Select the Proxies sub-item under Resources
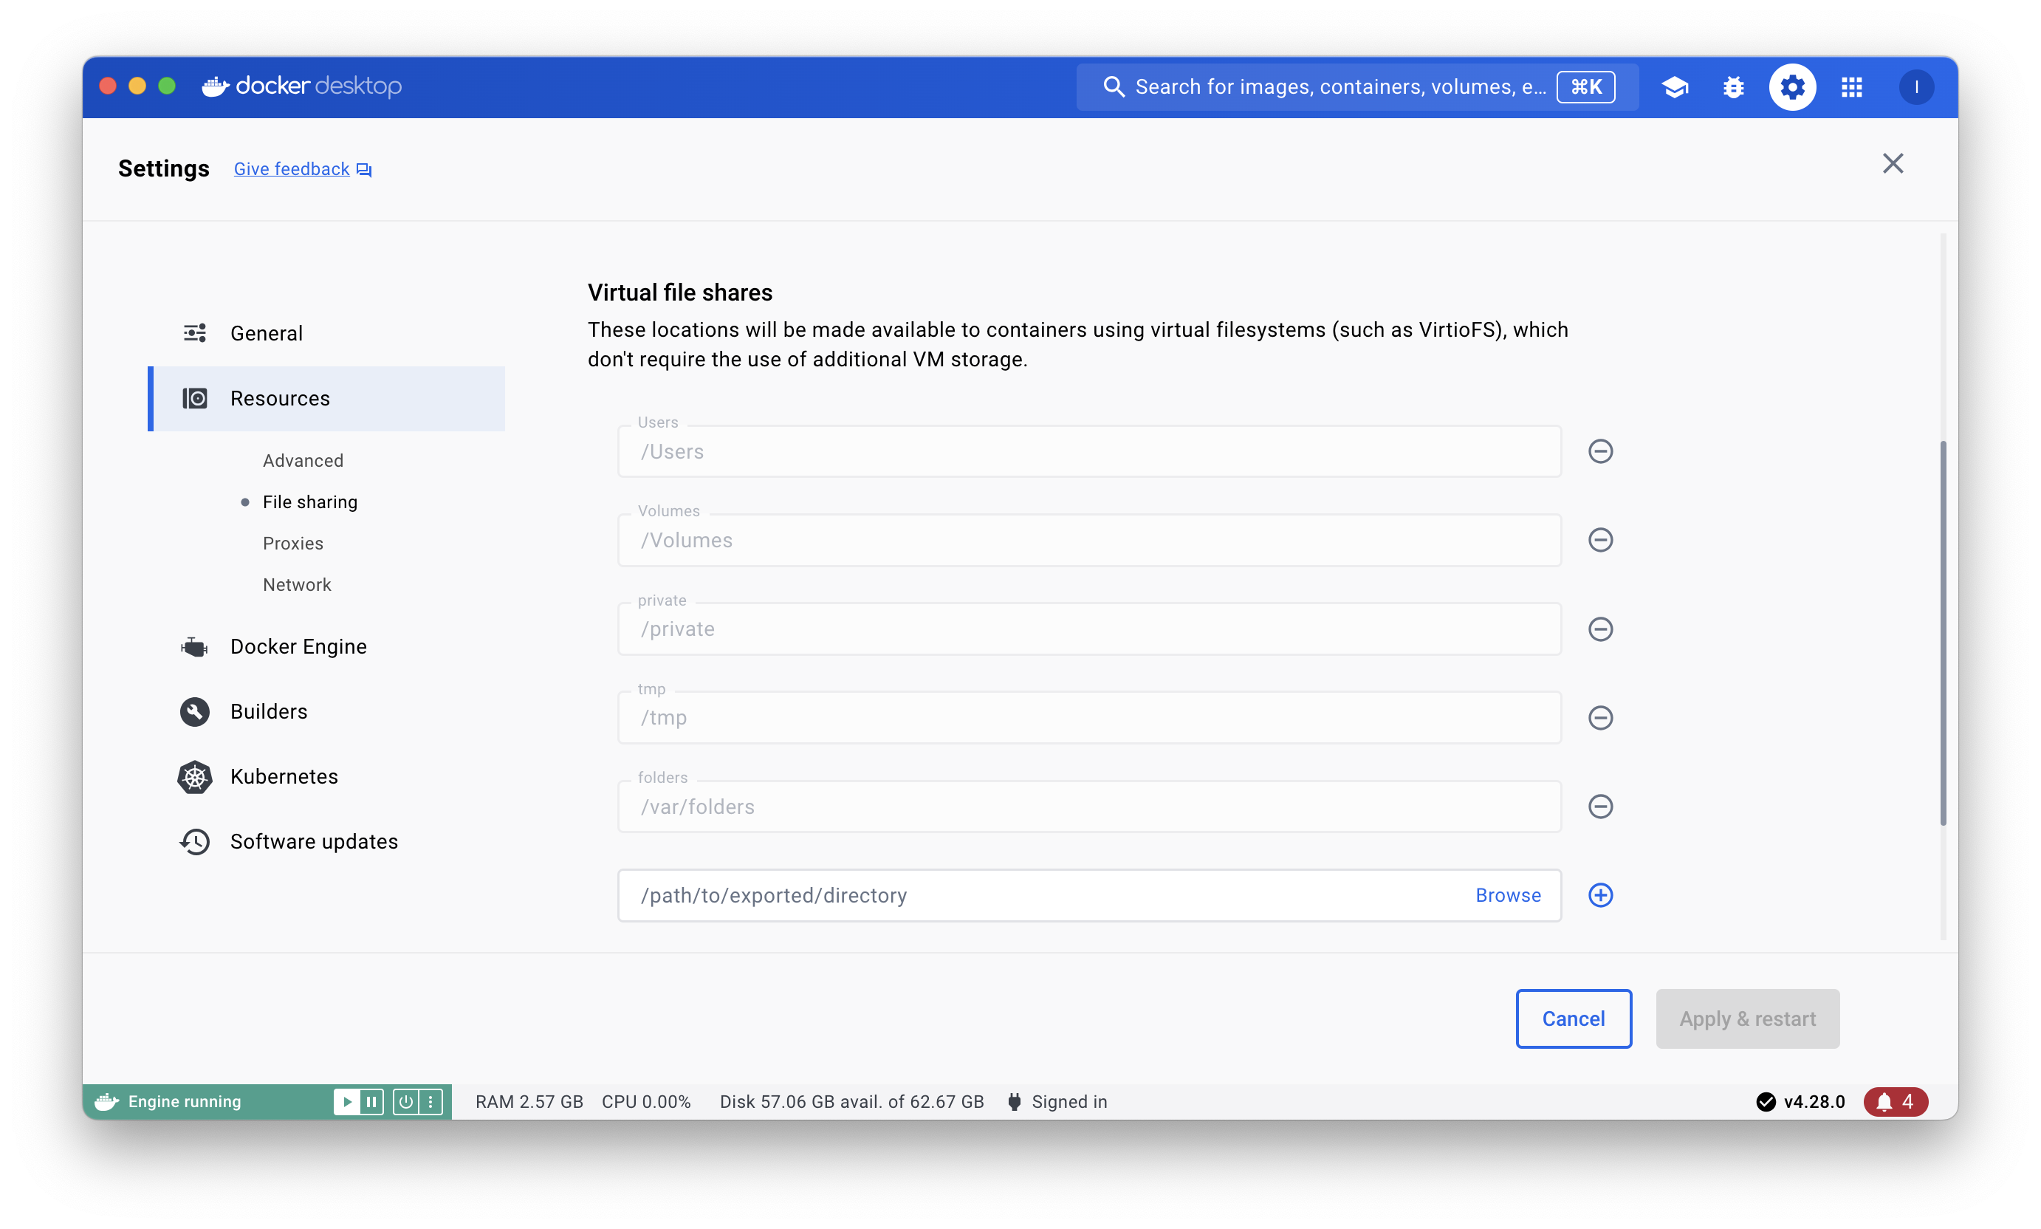The image size is (2041, 1229). pos(292,544)
